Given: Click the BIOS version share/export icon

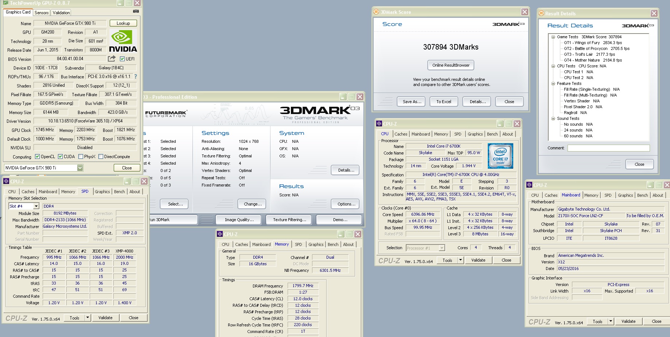Looking at the screenshot, I should (x=112, y=58).
